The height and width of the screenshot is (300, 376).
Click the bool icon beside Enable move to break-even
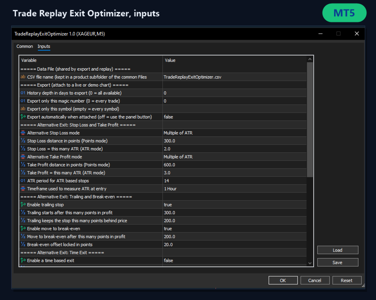[x=23, y=229]
